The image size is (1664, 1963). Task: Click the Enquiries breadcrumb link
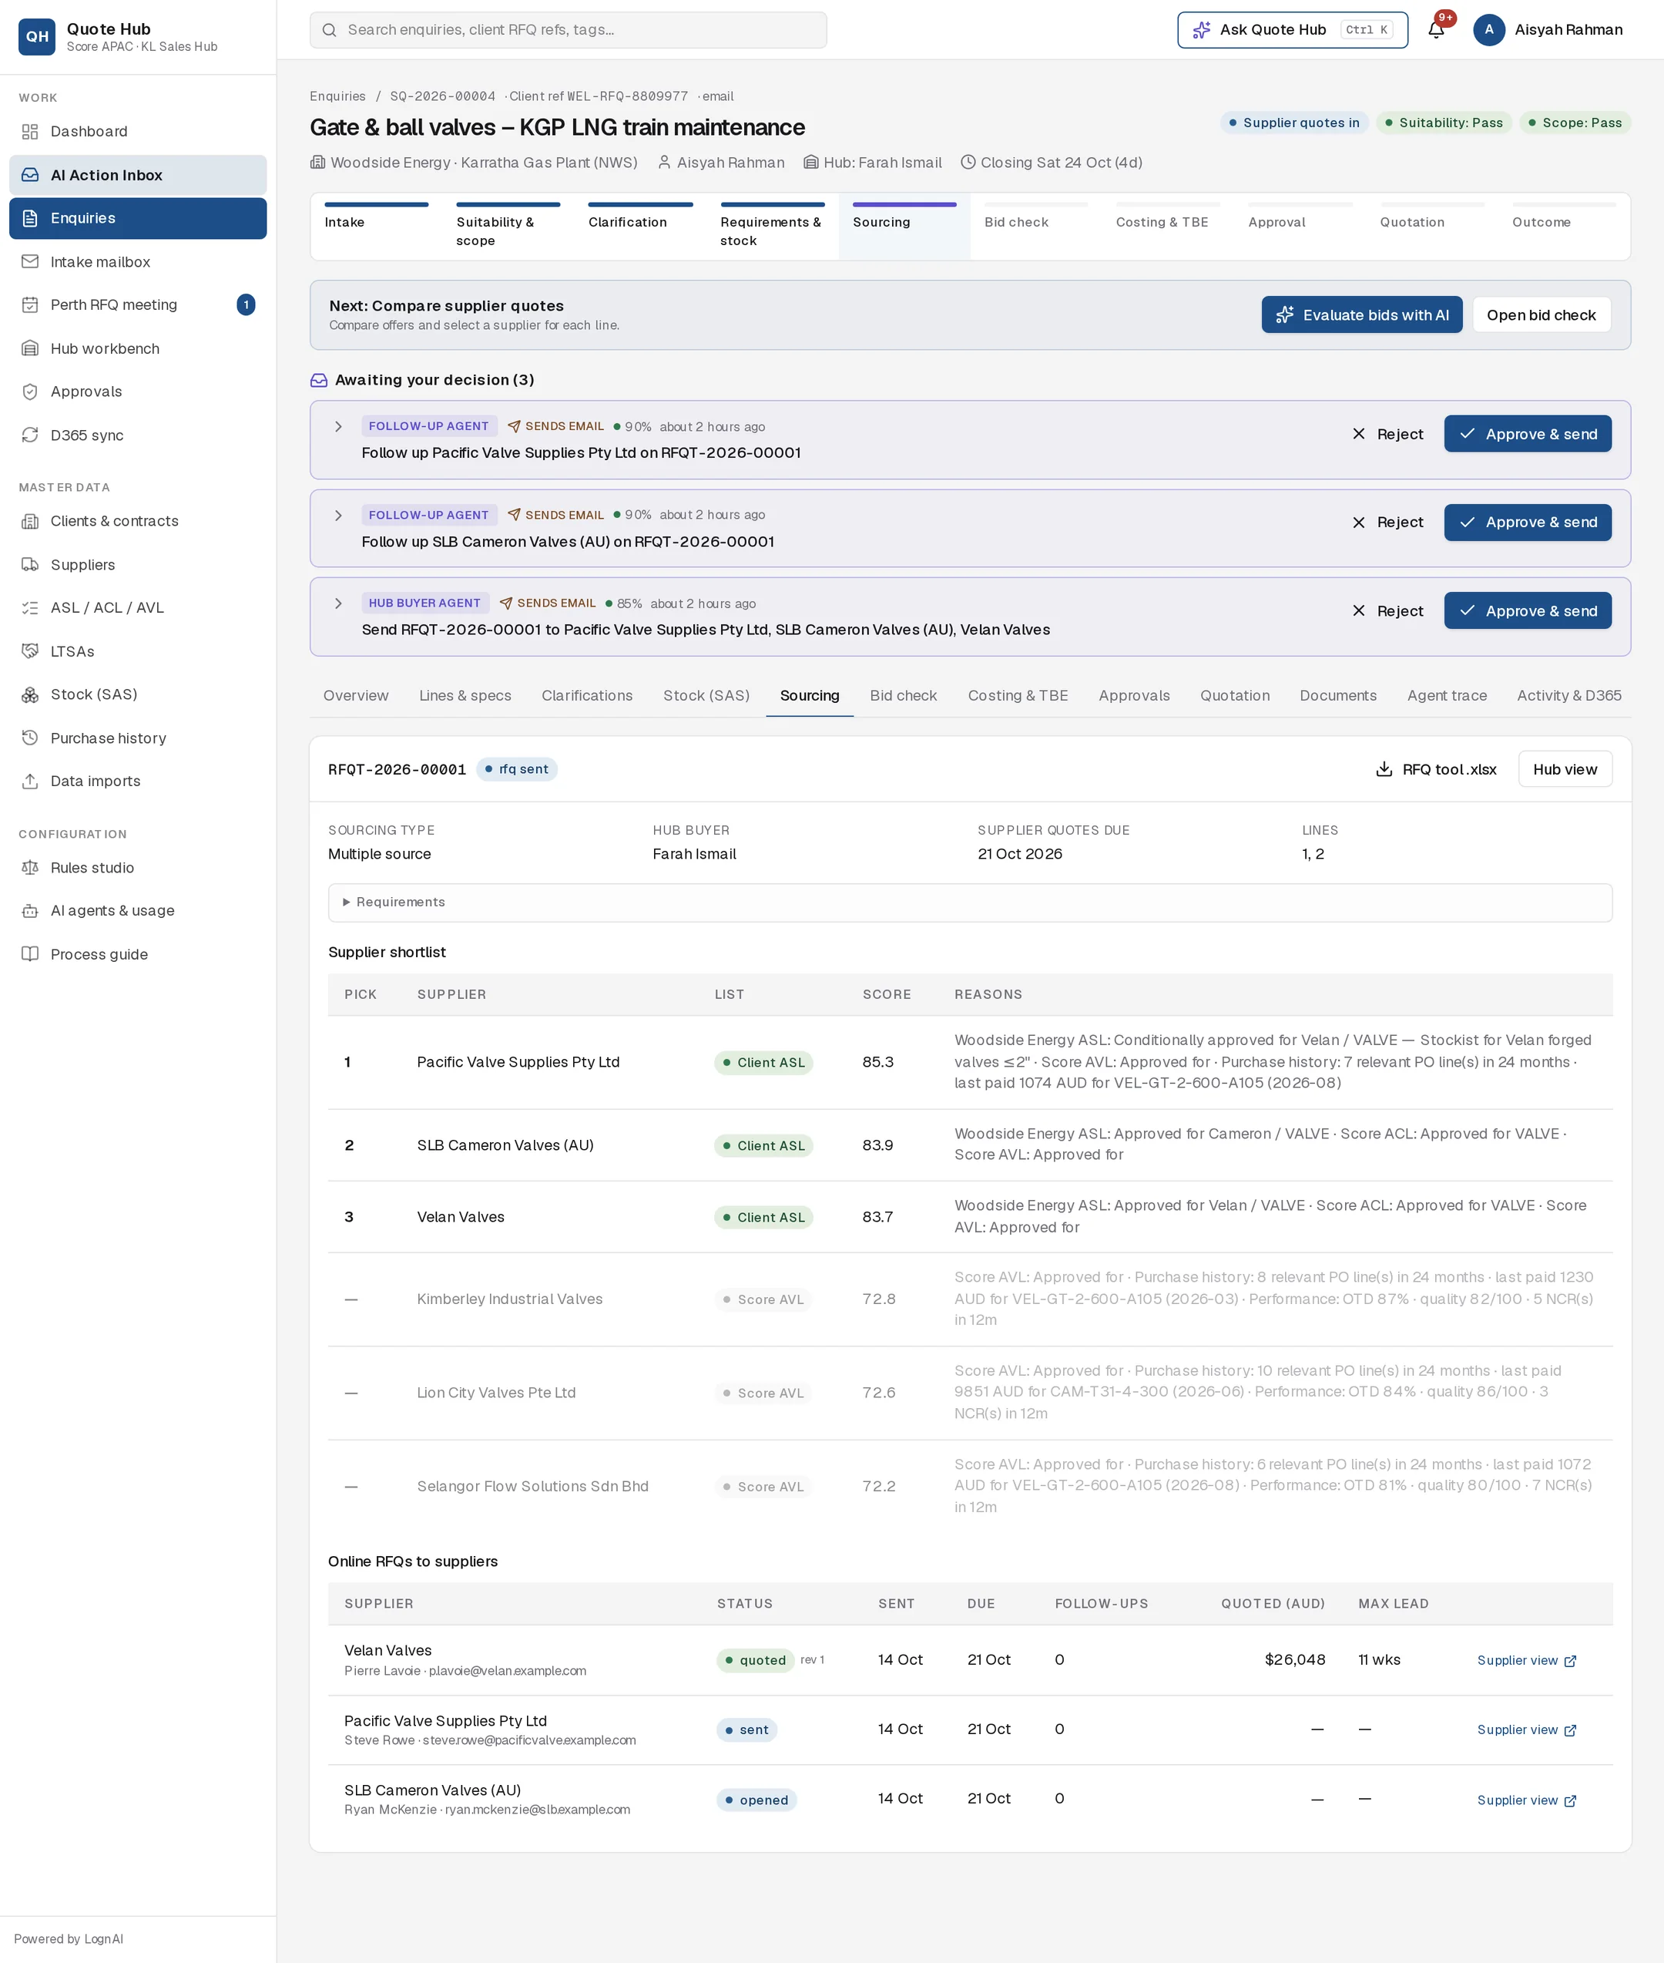pyautogui.click(x=337, y=96)
